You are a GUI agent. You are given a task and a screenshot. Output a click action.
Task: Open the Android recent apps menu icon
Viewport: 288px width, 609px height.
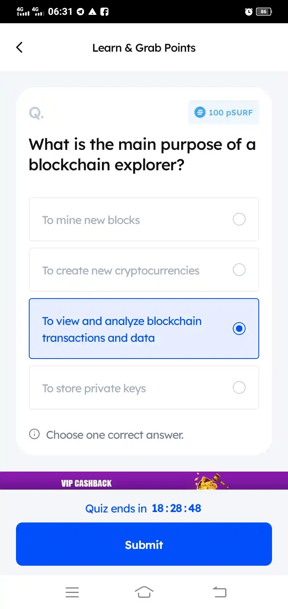pos(72,592)
